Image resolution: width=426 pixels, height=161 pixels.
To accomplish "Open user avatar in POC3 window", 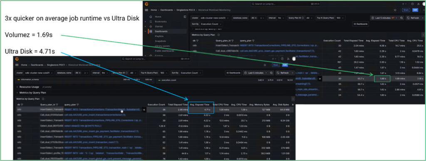I will (424, 4).
